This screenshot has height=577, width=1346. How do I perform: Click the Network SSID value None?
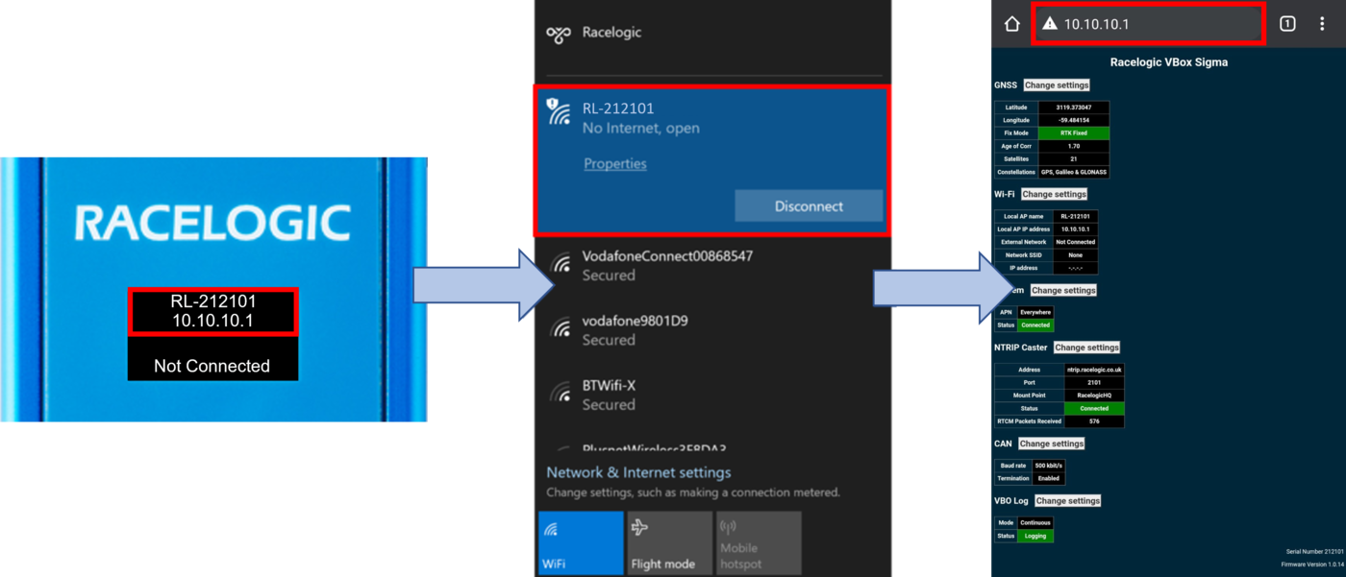(1076, 255)
